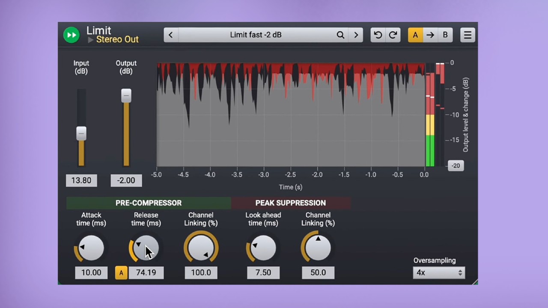This screenshot has width=548, height=308.
Task: Click the undo arrow icon
Action: [377, 35]
